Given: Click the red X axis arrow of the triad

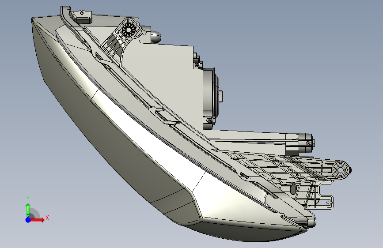Looking at the screenshot, I should coord(37,220).
